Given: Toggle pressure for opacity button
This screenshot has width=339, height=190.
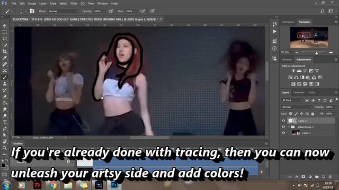Looking at the screenshot, I should pos(111,11).
